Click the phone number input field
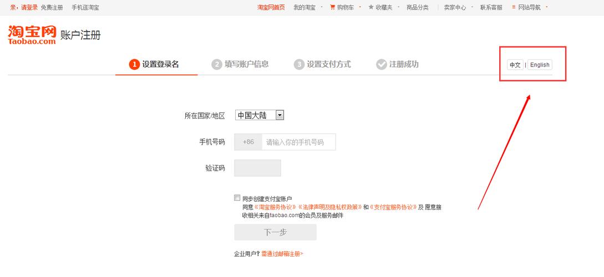The height and width of the screenshot is (277, 604). [x=298, y=142]
